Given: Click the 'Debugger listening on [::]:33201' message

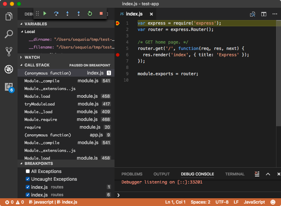Looking at the screenshot, I should pyautogui.click(x=162, y=182).
